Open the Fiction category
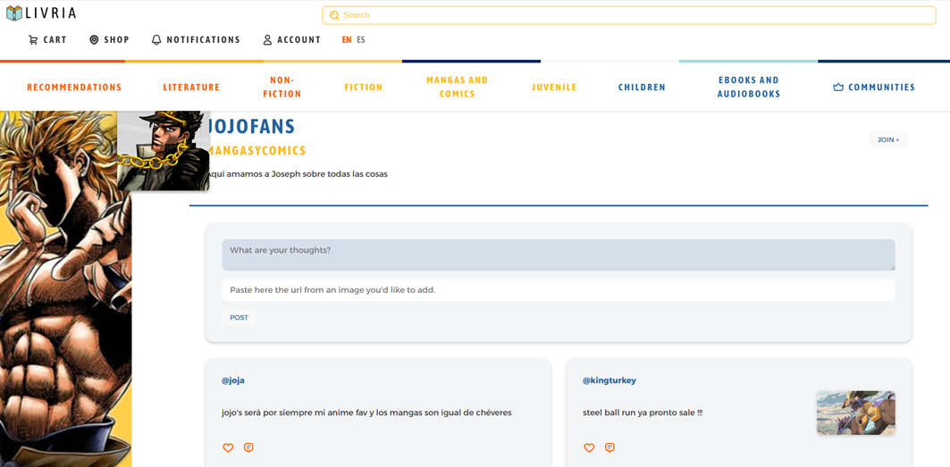 364,88
